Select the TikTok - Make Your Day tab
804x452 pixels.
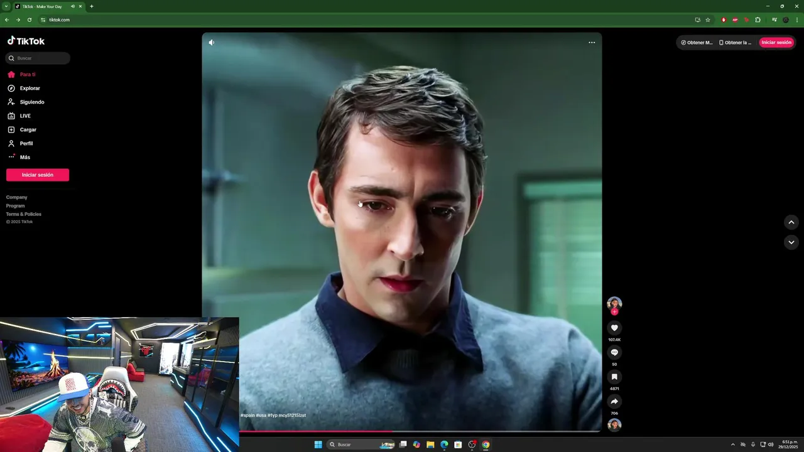pos(44,6)
